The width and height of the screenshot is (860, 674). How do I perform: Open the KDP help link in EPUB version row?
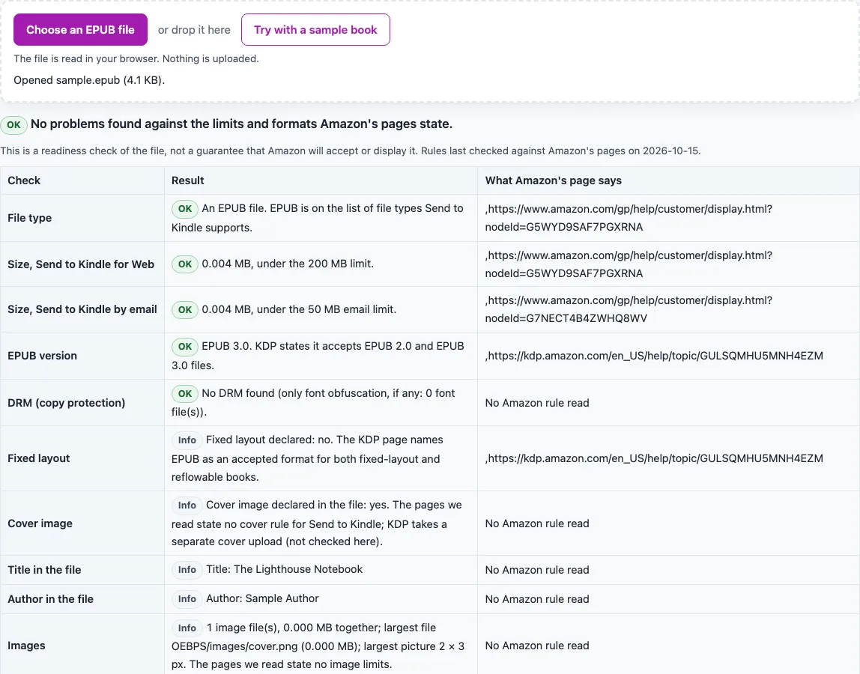pyautogui.click(x=654, y=356)
